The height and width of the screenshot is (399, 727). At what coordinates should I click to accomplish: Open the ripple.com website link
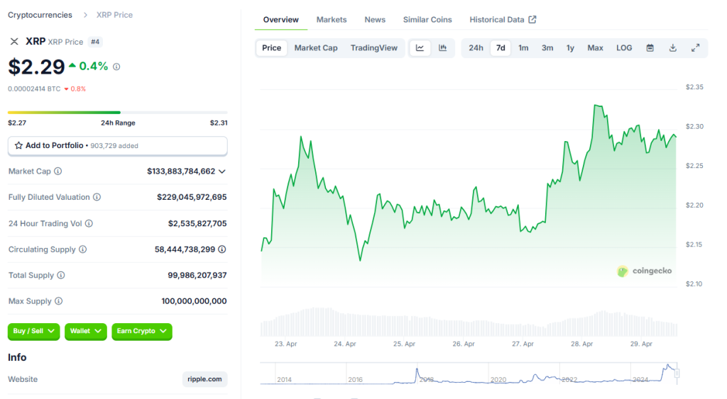[x=204, y=379]
